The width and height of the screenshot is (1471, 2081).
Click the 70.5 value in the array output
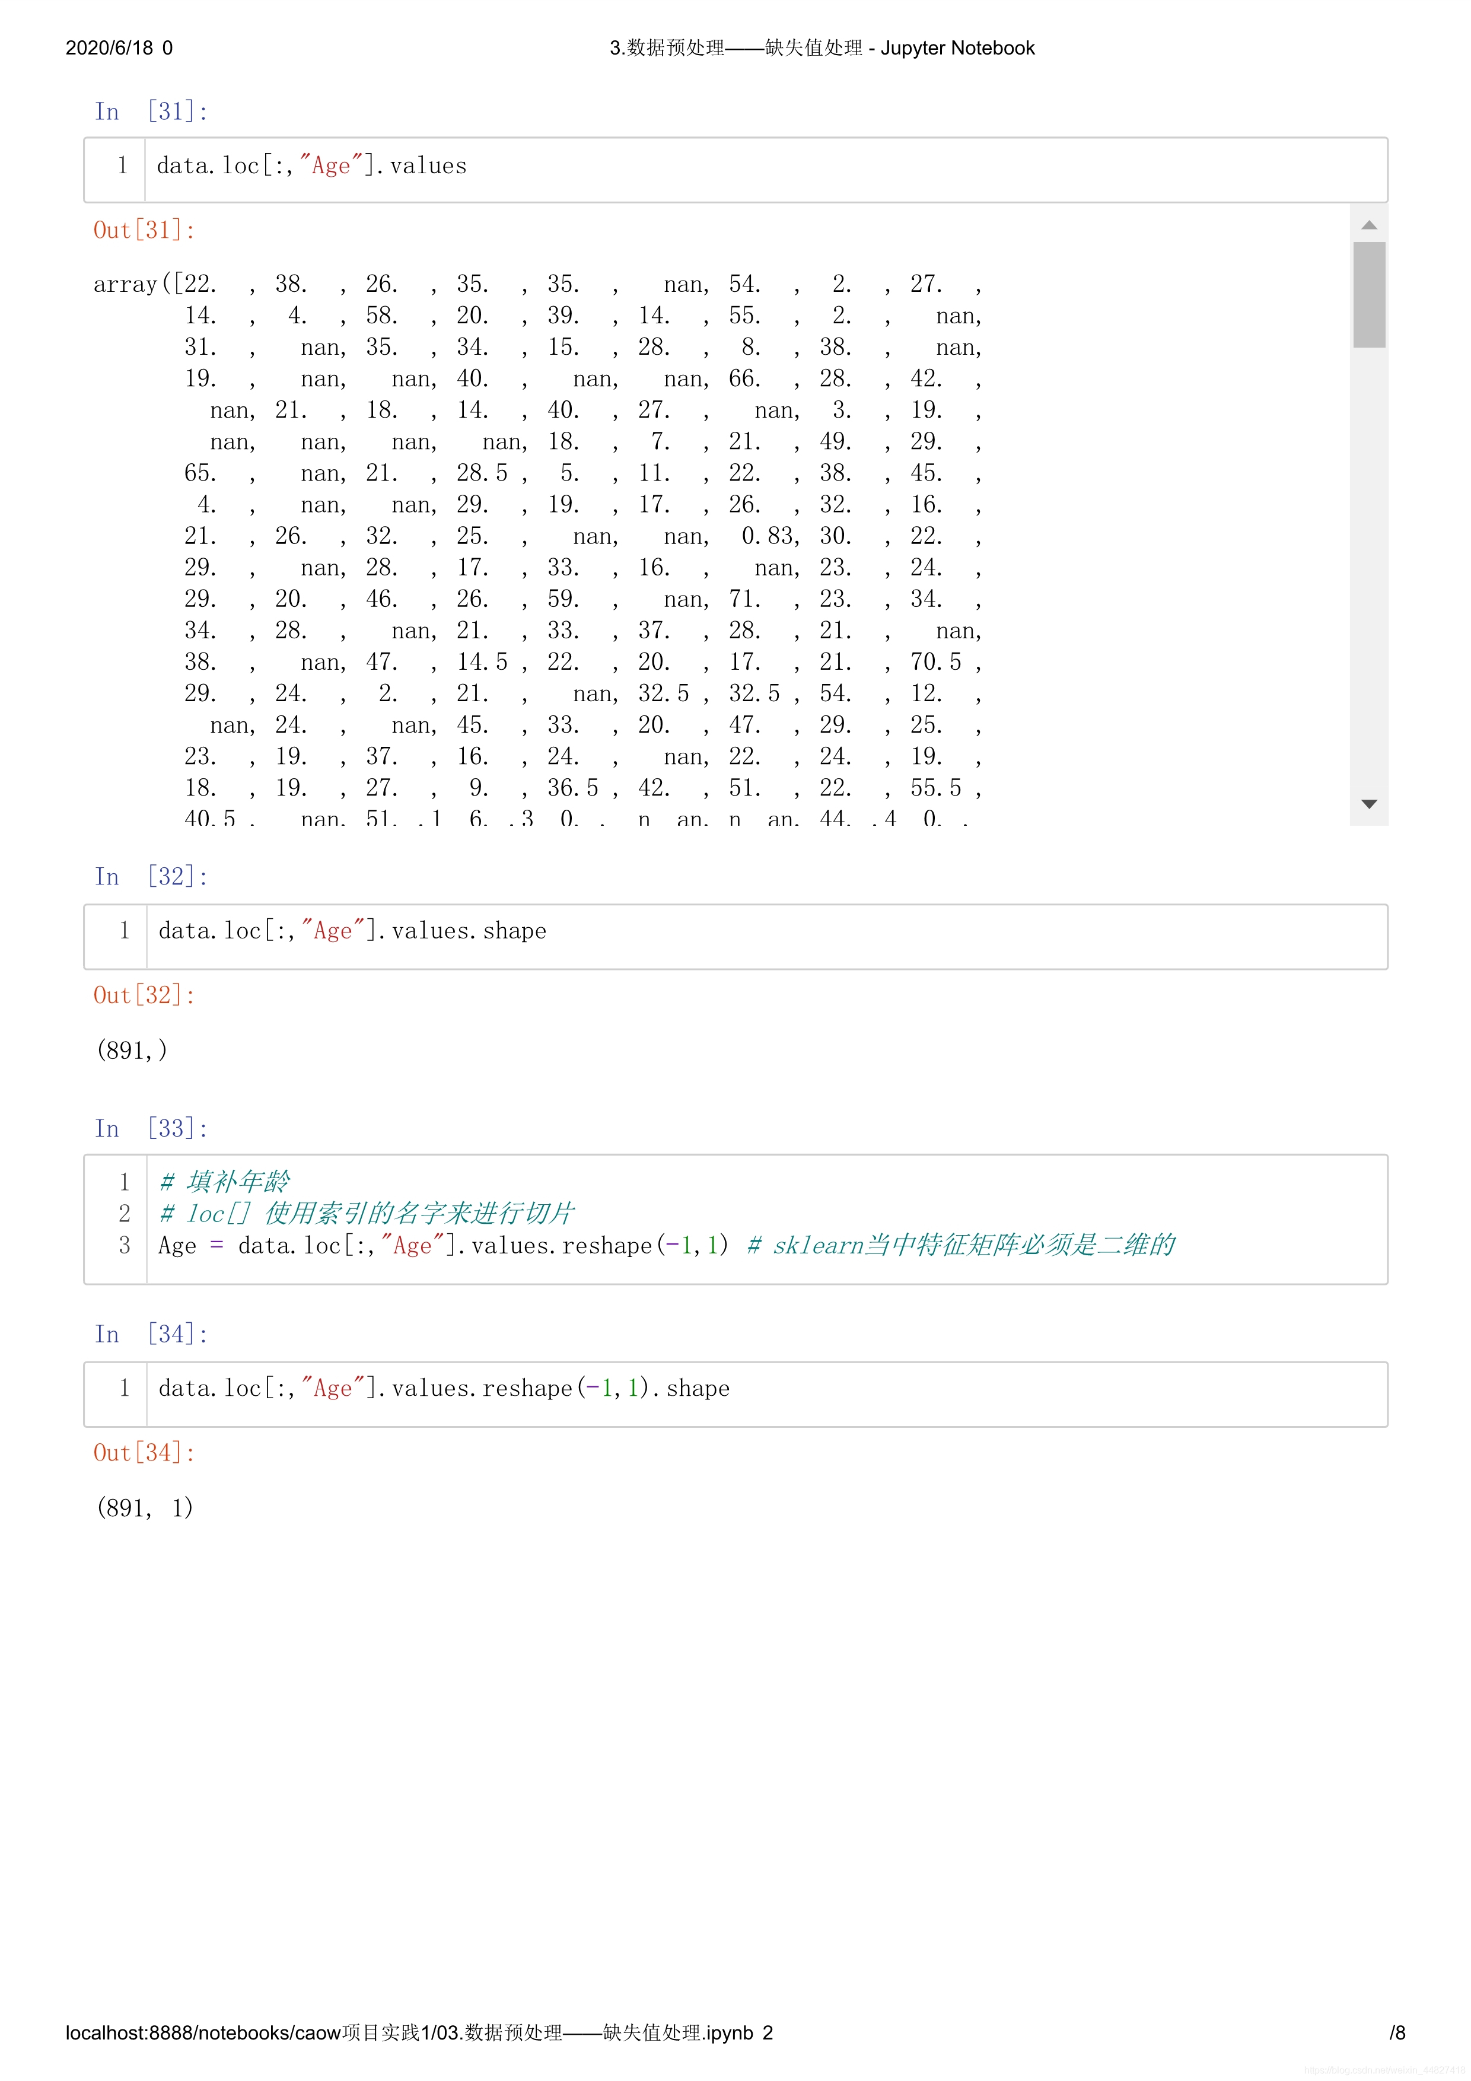pos(936,661)
